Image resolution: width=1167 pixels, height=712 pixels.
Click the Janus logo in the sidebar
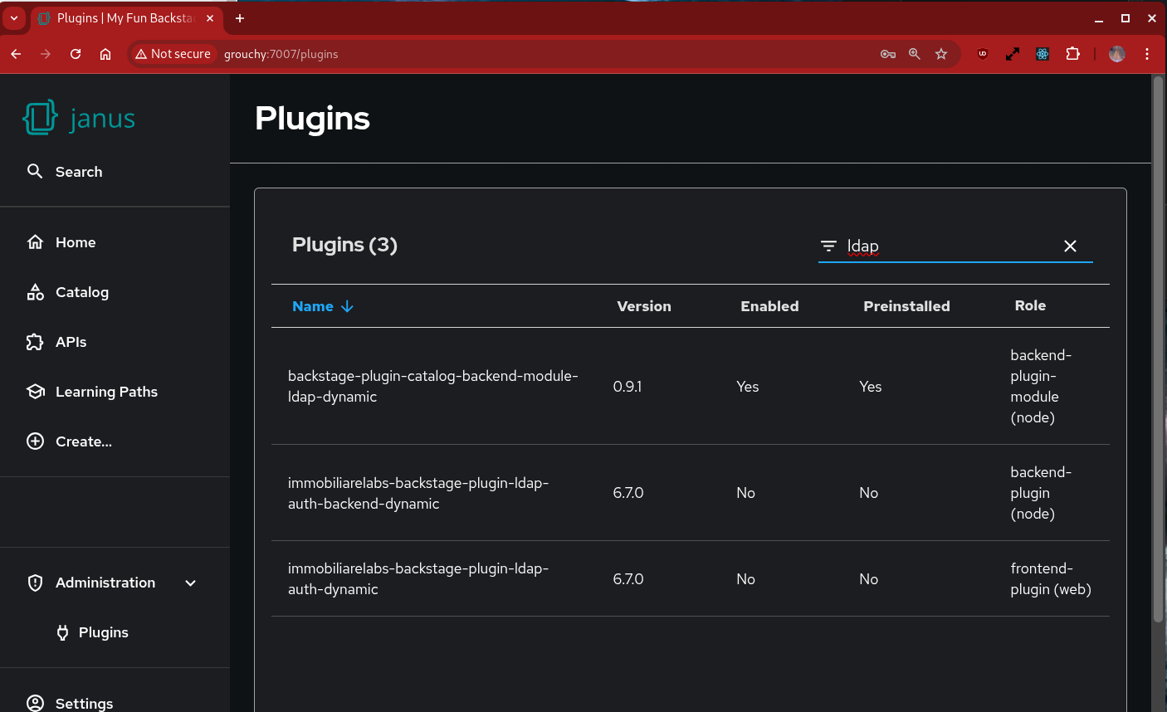(x=79, y=118)
